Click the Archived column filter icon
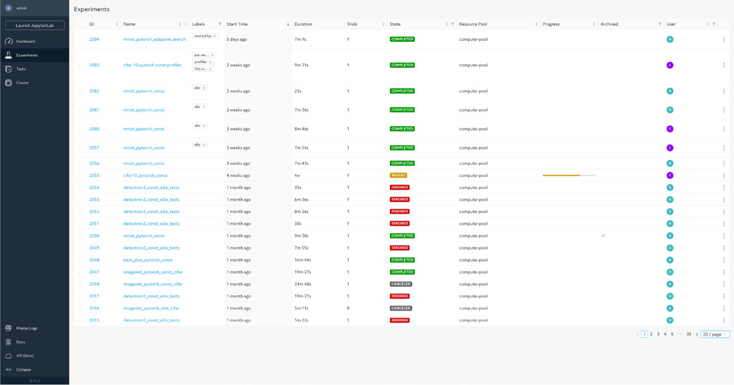734x385 pixels. coord(660,24)
